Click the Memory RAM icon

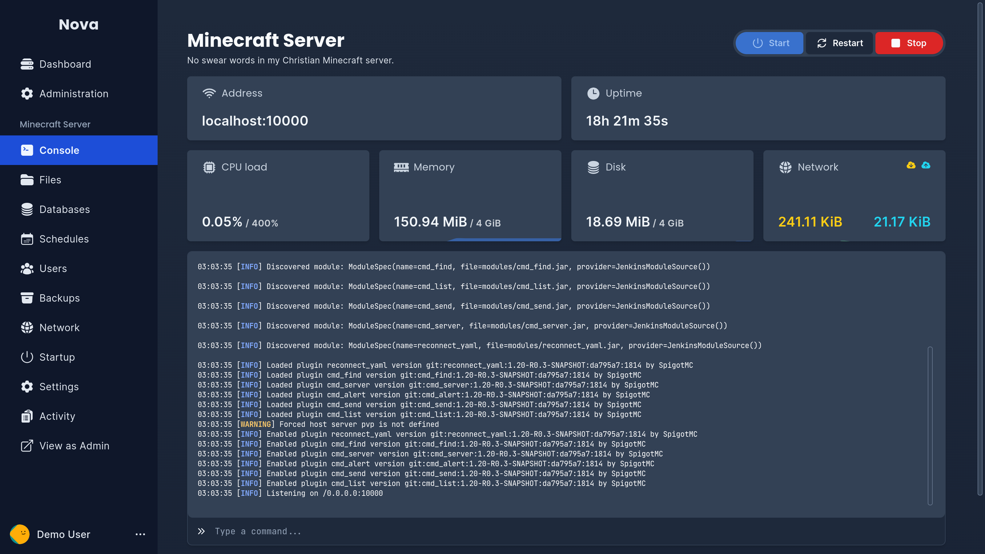[x=401, y=167]
